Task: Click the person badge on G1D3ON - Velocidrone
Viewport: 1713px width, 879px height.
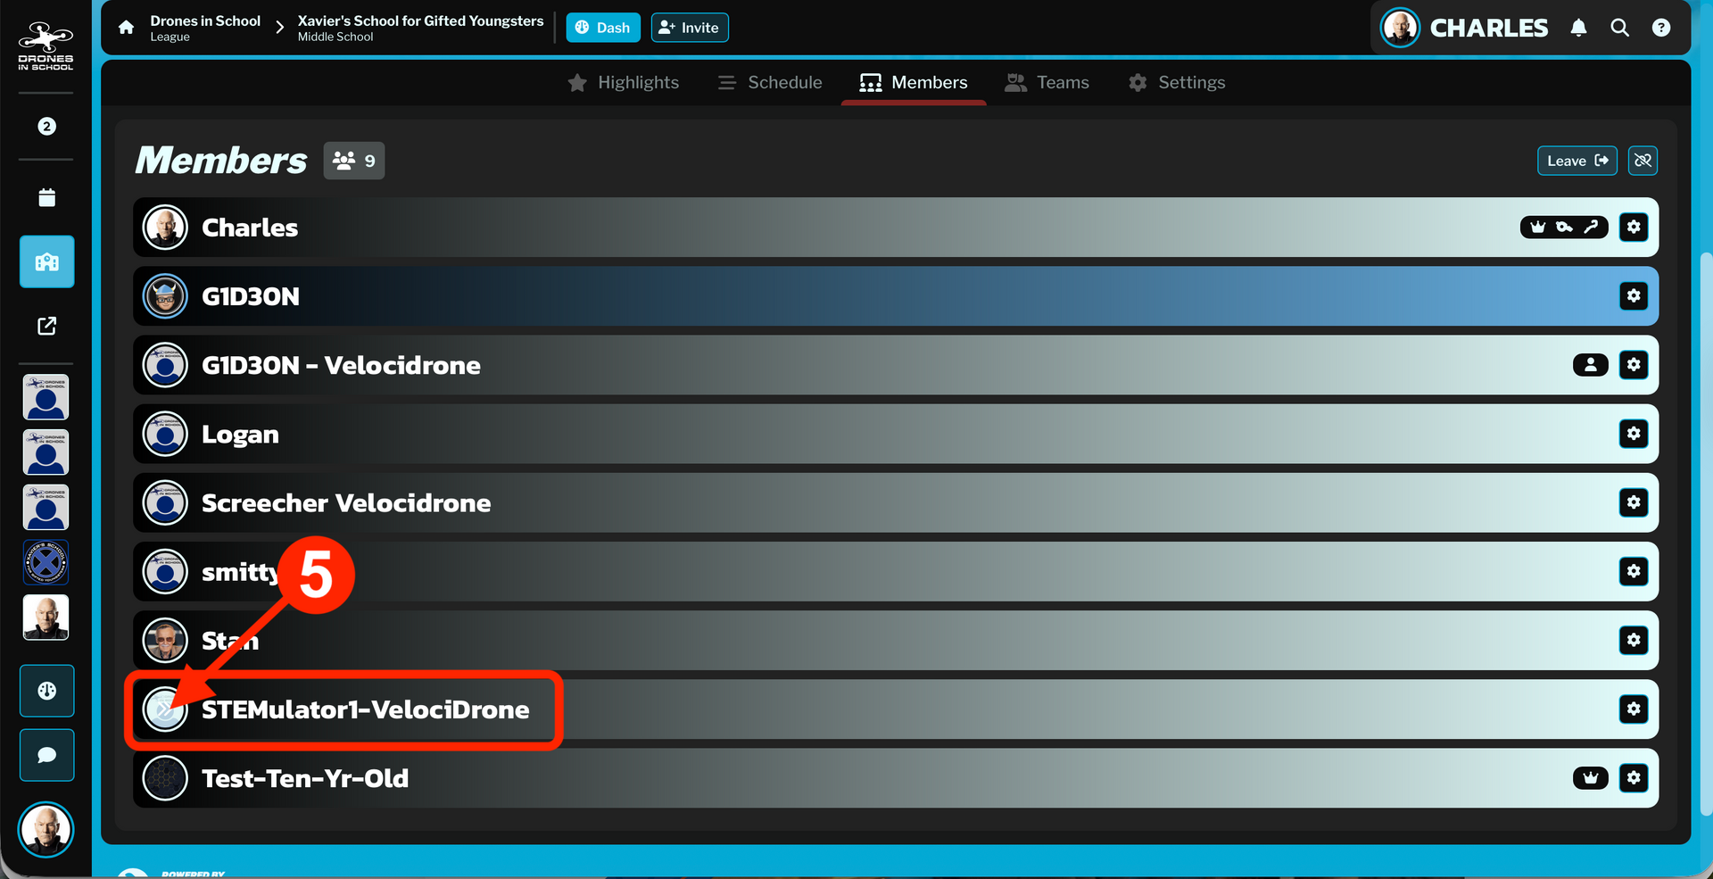Action: (1591, 364)
